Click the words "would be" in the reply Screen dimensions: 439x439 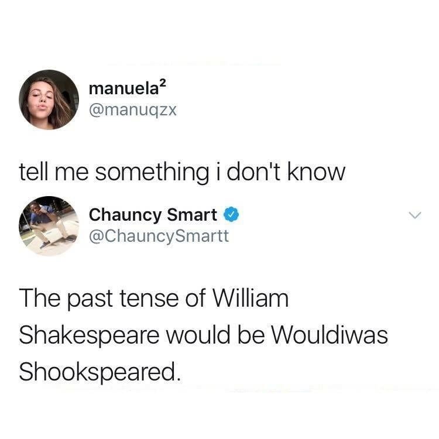pos(215,335)
